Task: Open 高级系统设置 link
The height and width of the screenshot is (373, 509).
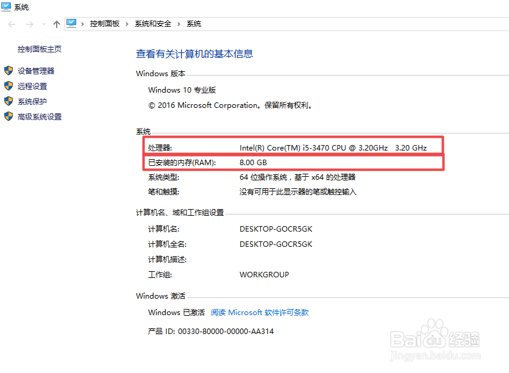Action: [x=40, y=117]
